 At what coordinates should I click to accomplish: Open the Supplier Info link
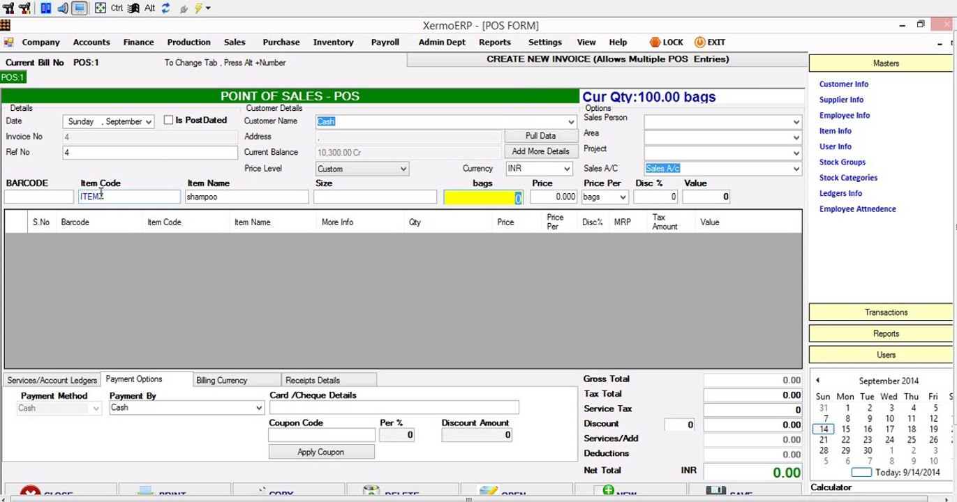(841, 100)
